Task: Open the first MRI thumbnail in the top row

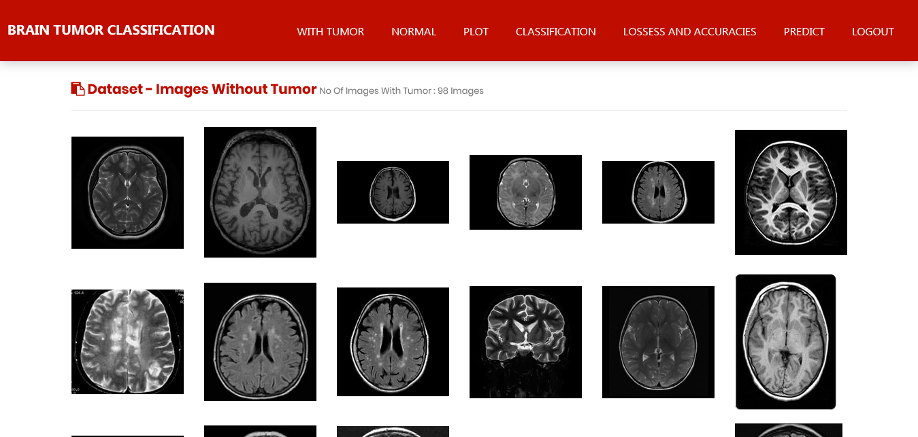Action: [x=127, y=192]
